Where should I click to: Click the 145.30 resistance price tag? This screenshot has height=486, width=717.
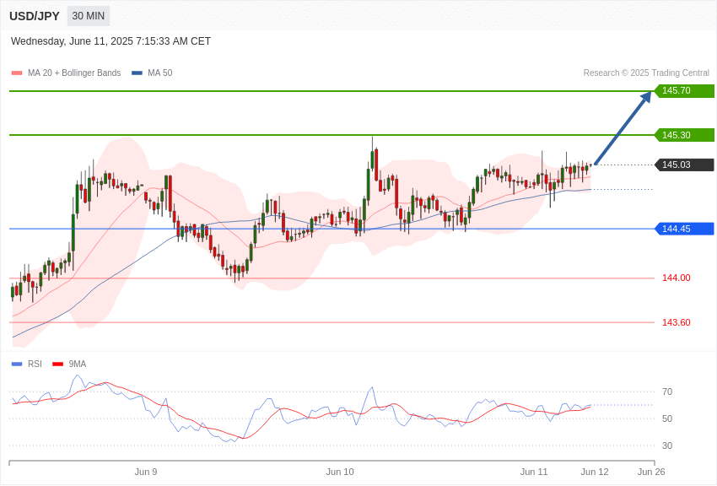click(684, 135)
